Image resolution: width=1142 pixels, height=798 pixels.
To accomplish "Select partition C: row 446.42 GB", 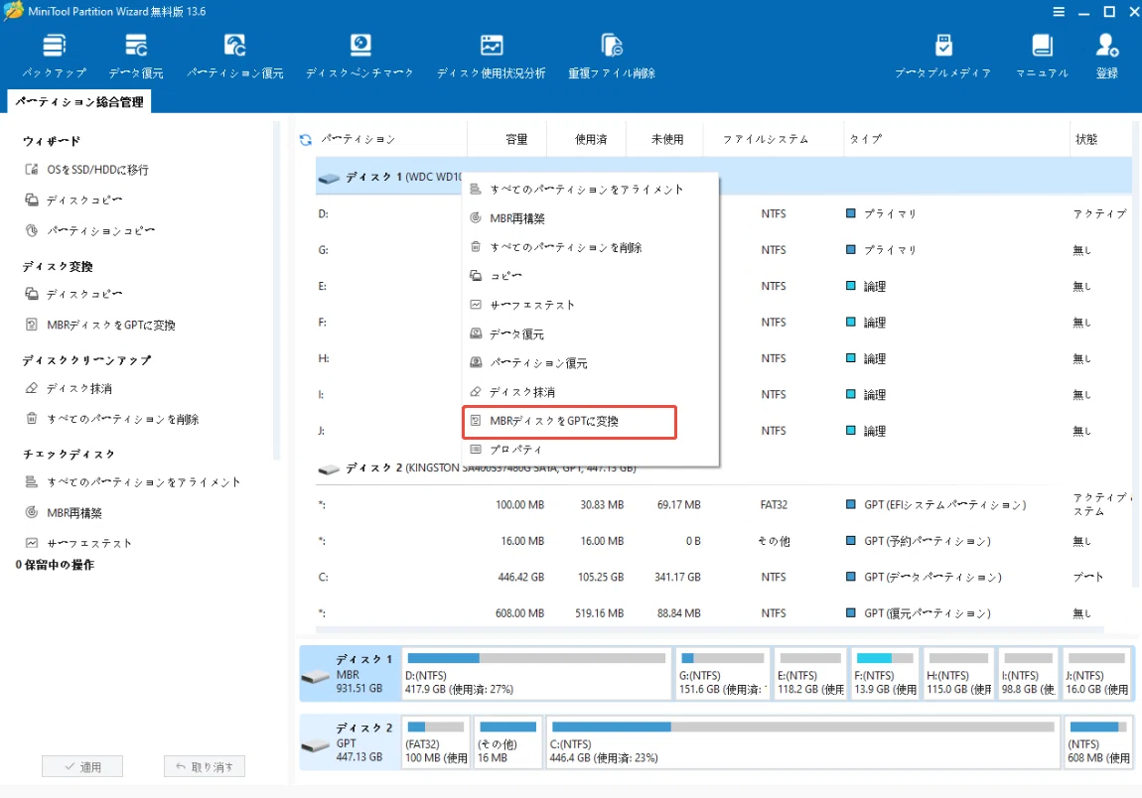I will pyautogui.click(x=723, y=578).
